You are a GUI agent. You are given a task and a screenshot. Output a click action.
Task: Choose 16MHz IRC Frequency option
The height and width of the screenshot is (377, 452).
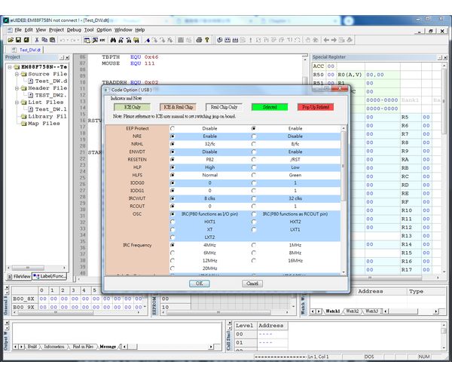tap(254, 260)
